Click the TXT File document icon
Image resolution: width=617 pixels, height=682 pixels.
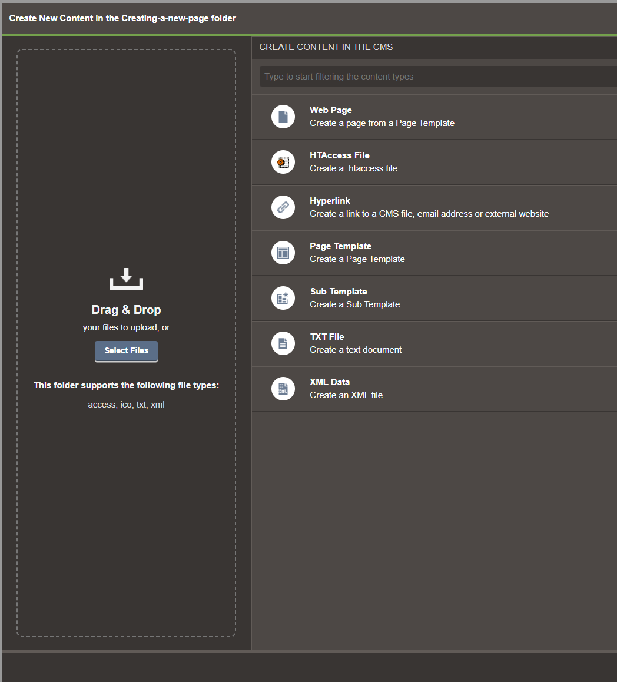(283, 343)
